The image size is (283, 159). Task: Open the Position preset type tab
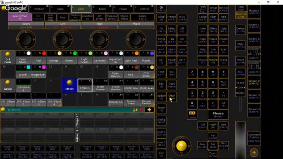click(39, 9)
